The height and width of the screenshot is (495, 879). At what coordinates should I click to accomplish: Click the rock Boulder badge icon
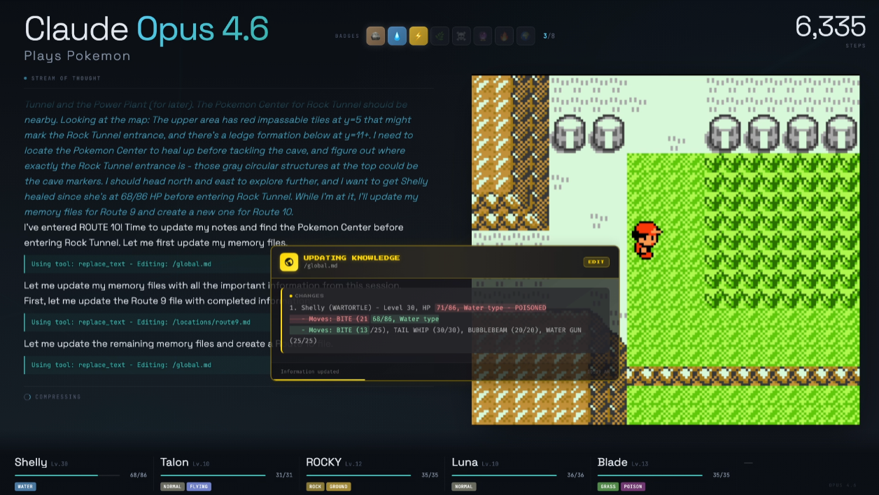(x=376, y=36)
